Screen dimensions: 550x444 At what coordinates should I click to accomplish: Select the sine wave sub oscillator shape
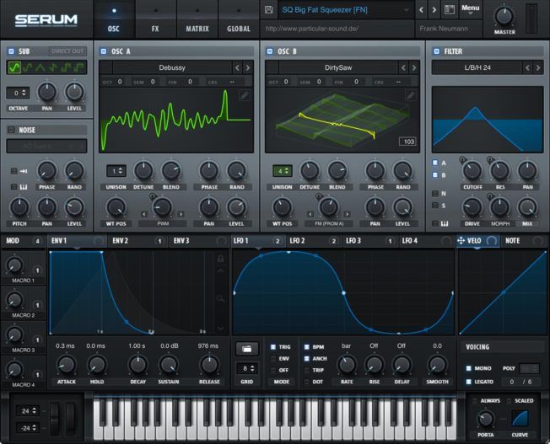[14, 67]
